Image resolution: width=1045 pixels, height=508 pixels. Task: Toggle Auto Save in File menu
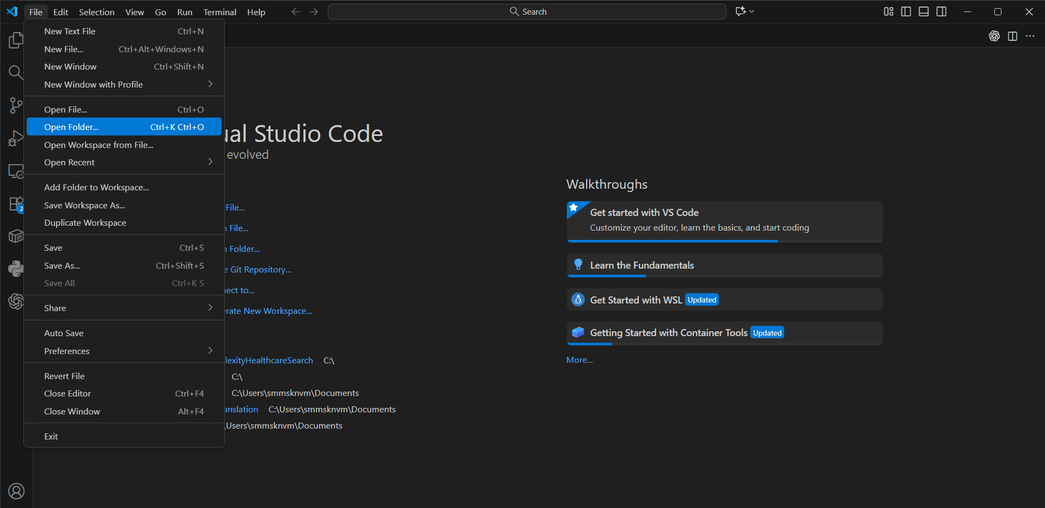(64, 333)
